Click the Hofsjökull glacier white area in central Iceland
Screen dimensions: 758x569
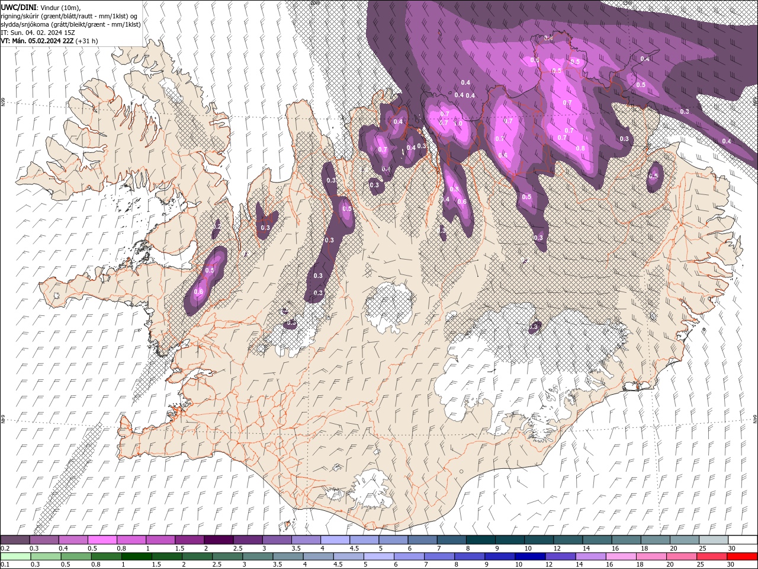388,306
